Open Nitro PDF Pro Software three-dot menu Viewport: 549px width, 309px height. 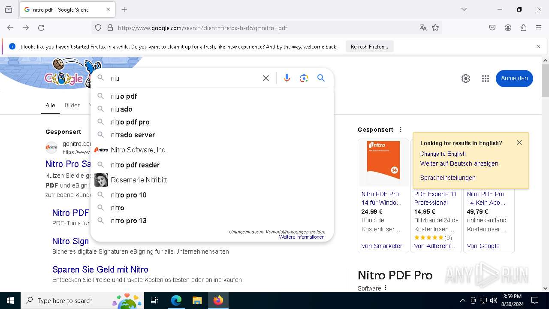point(386,288)
